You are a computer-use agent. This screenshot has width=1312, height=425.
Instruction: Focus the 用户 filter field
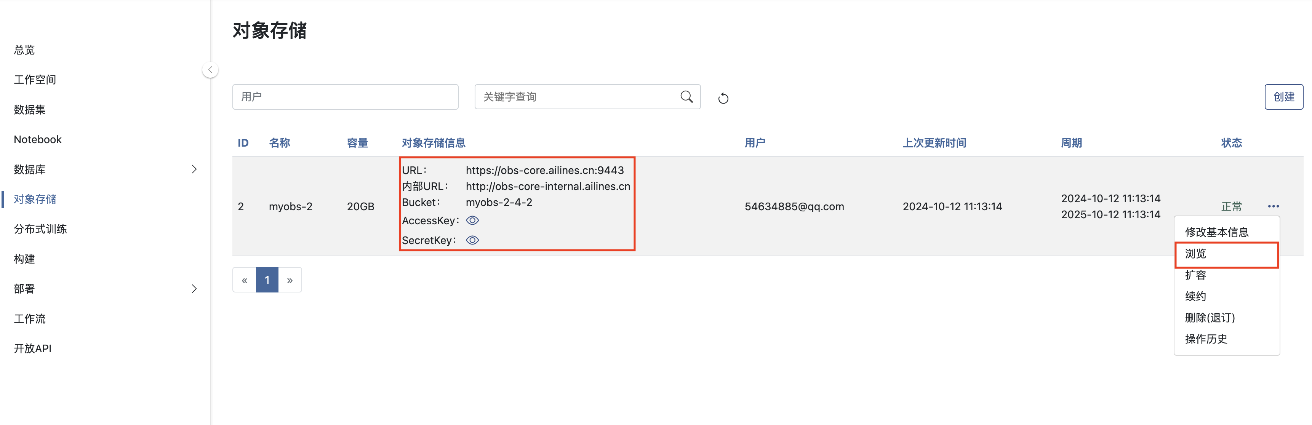pos(345,97)
